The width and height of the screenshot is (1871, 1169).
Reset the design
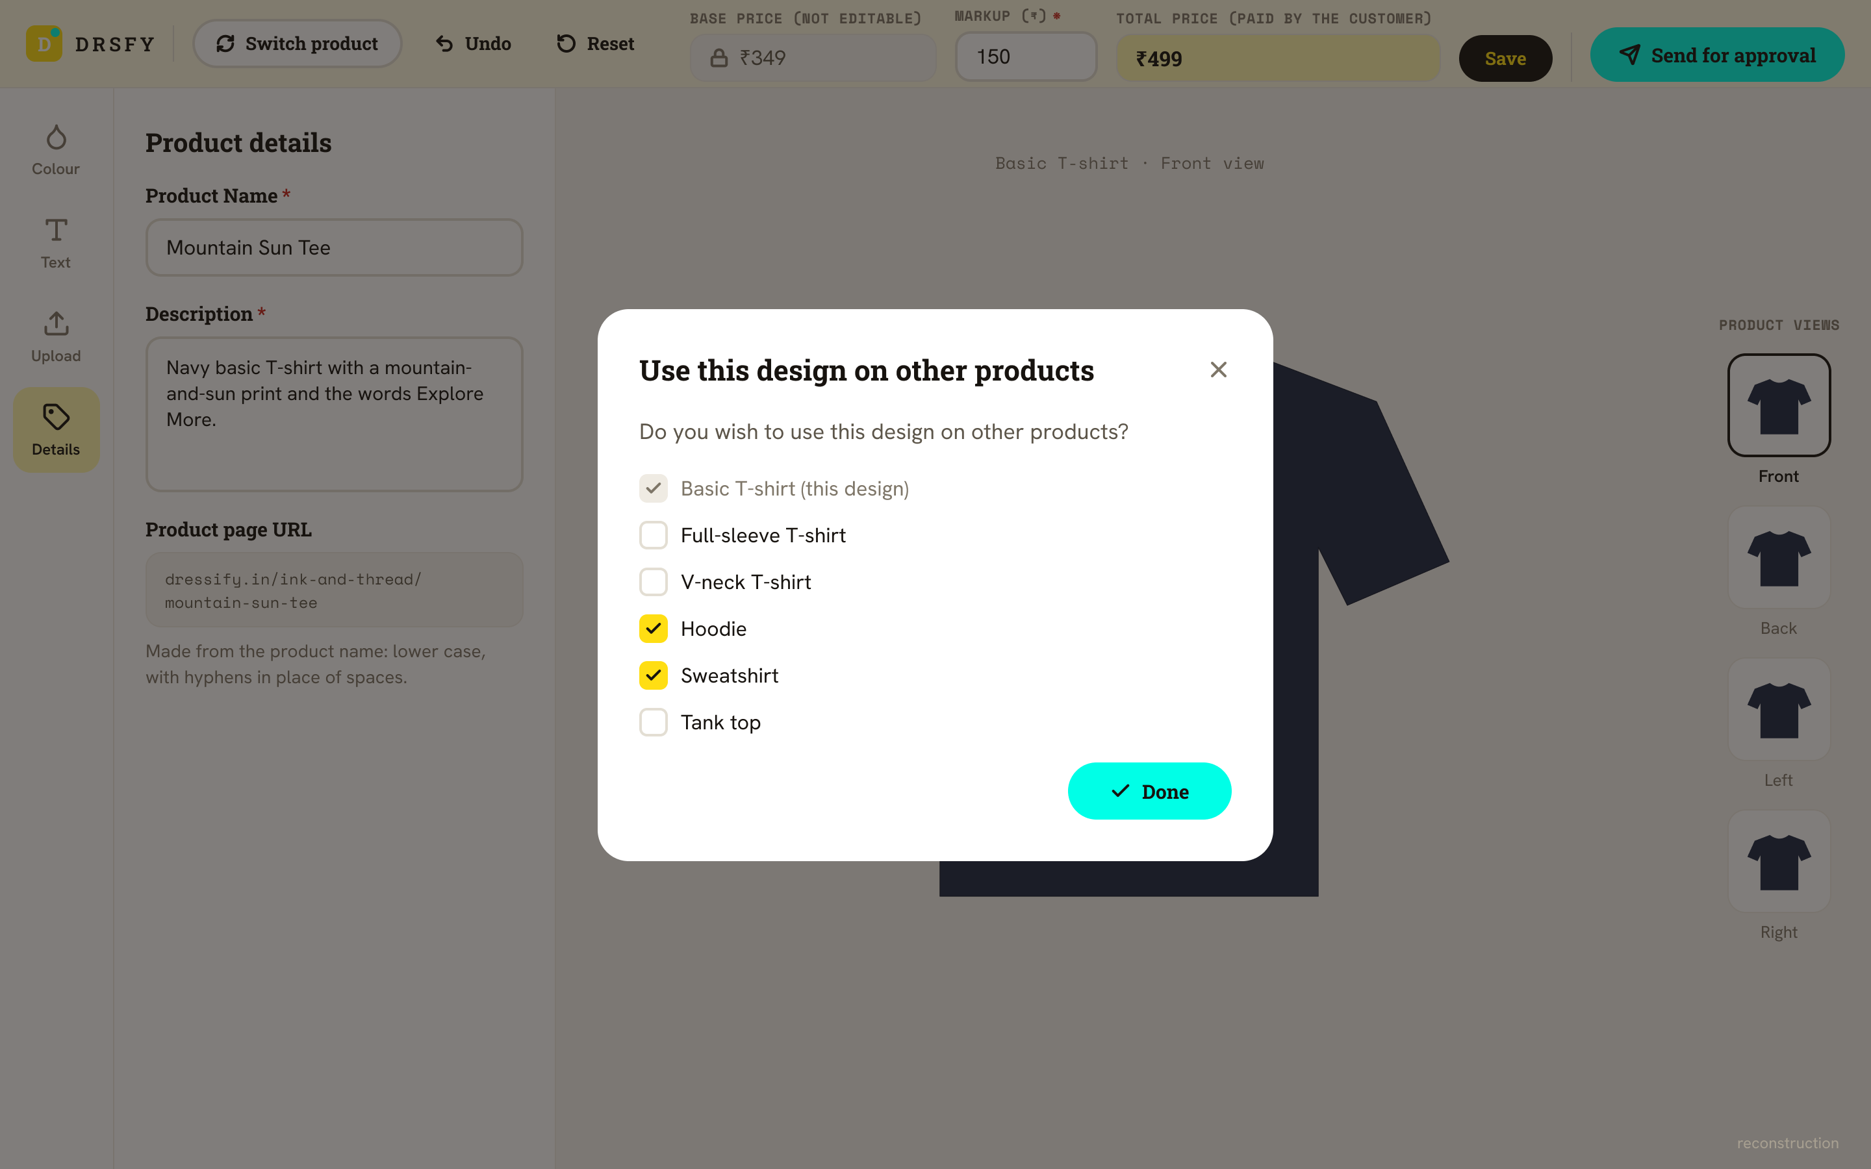(595, 44)
